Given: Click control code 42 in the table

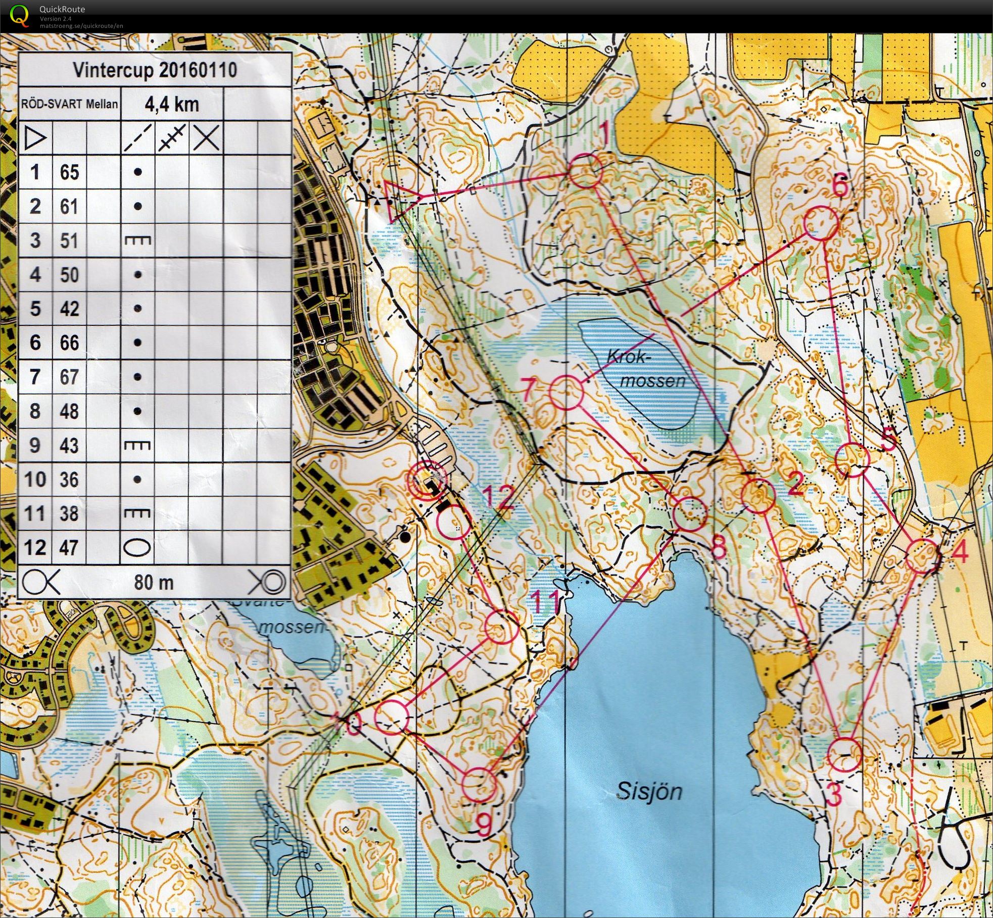Looking at the screenshot, I should (69, 309).
